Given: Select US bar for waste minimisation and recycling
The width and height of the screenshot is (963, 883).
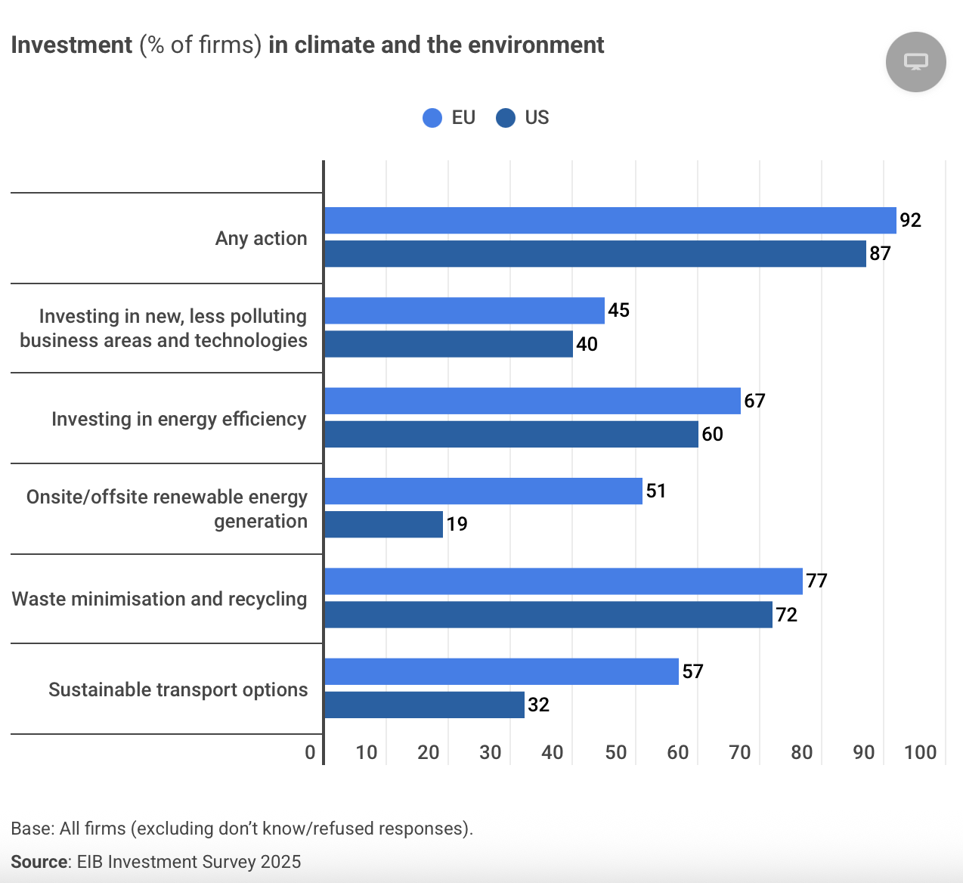Looking at the screenshot, I should point(548,615).
